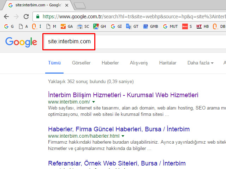The image size is (226, 169).
Task: Click the Yaklaşık 362 sonuç text
Action: 91,81
